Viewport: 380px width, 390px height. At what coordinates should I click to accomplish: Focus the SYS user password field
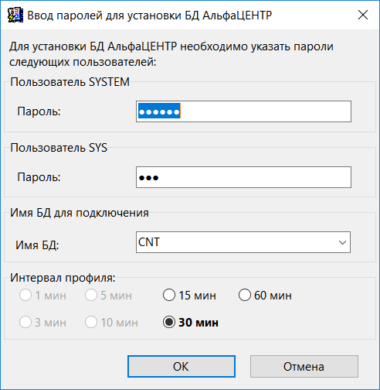click(243, 177)
